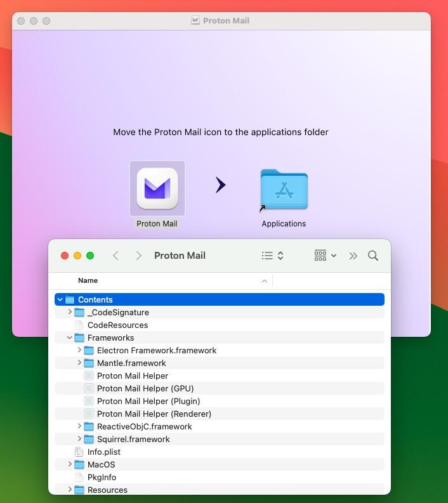Screen dimensions: 448x503
Task: Select the Contents folder row
Action: (x=220, y=299)
